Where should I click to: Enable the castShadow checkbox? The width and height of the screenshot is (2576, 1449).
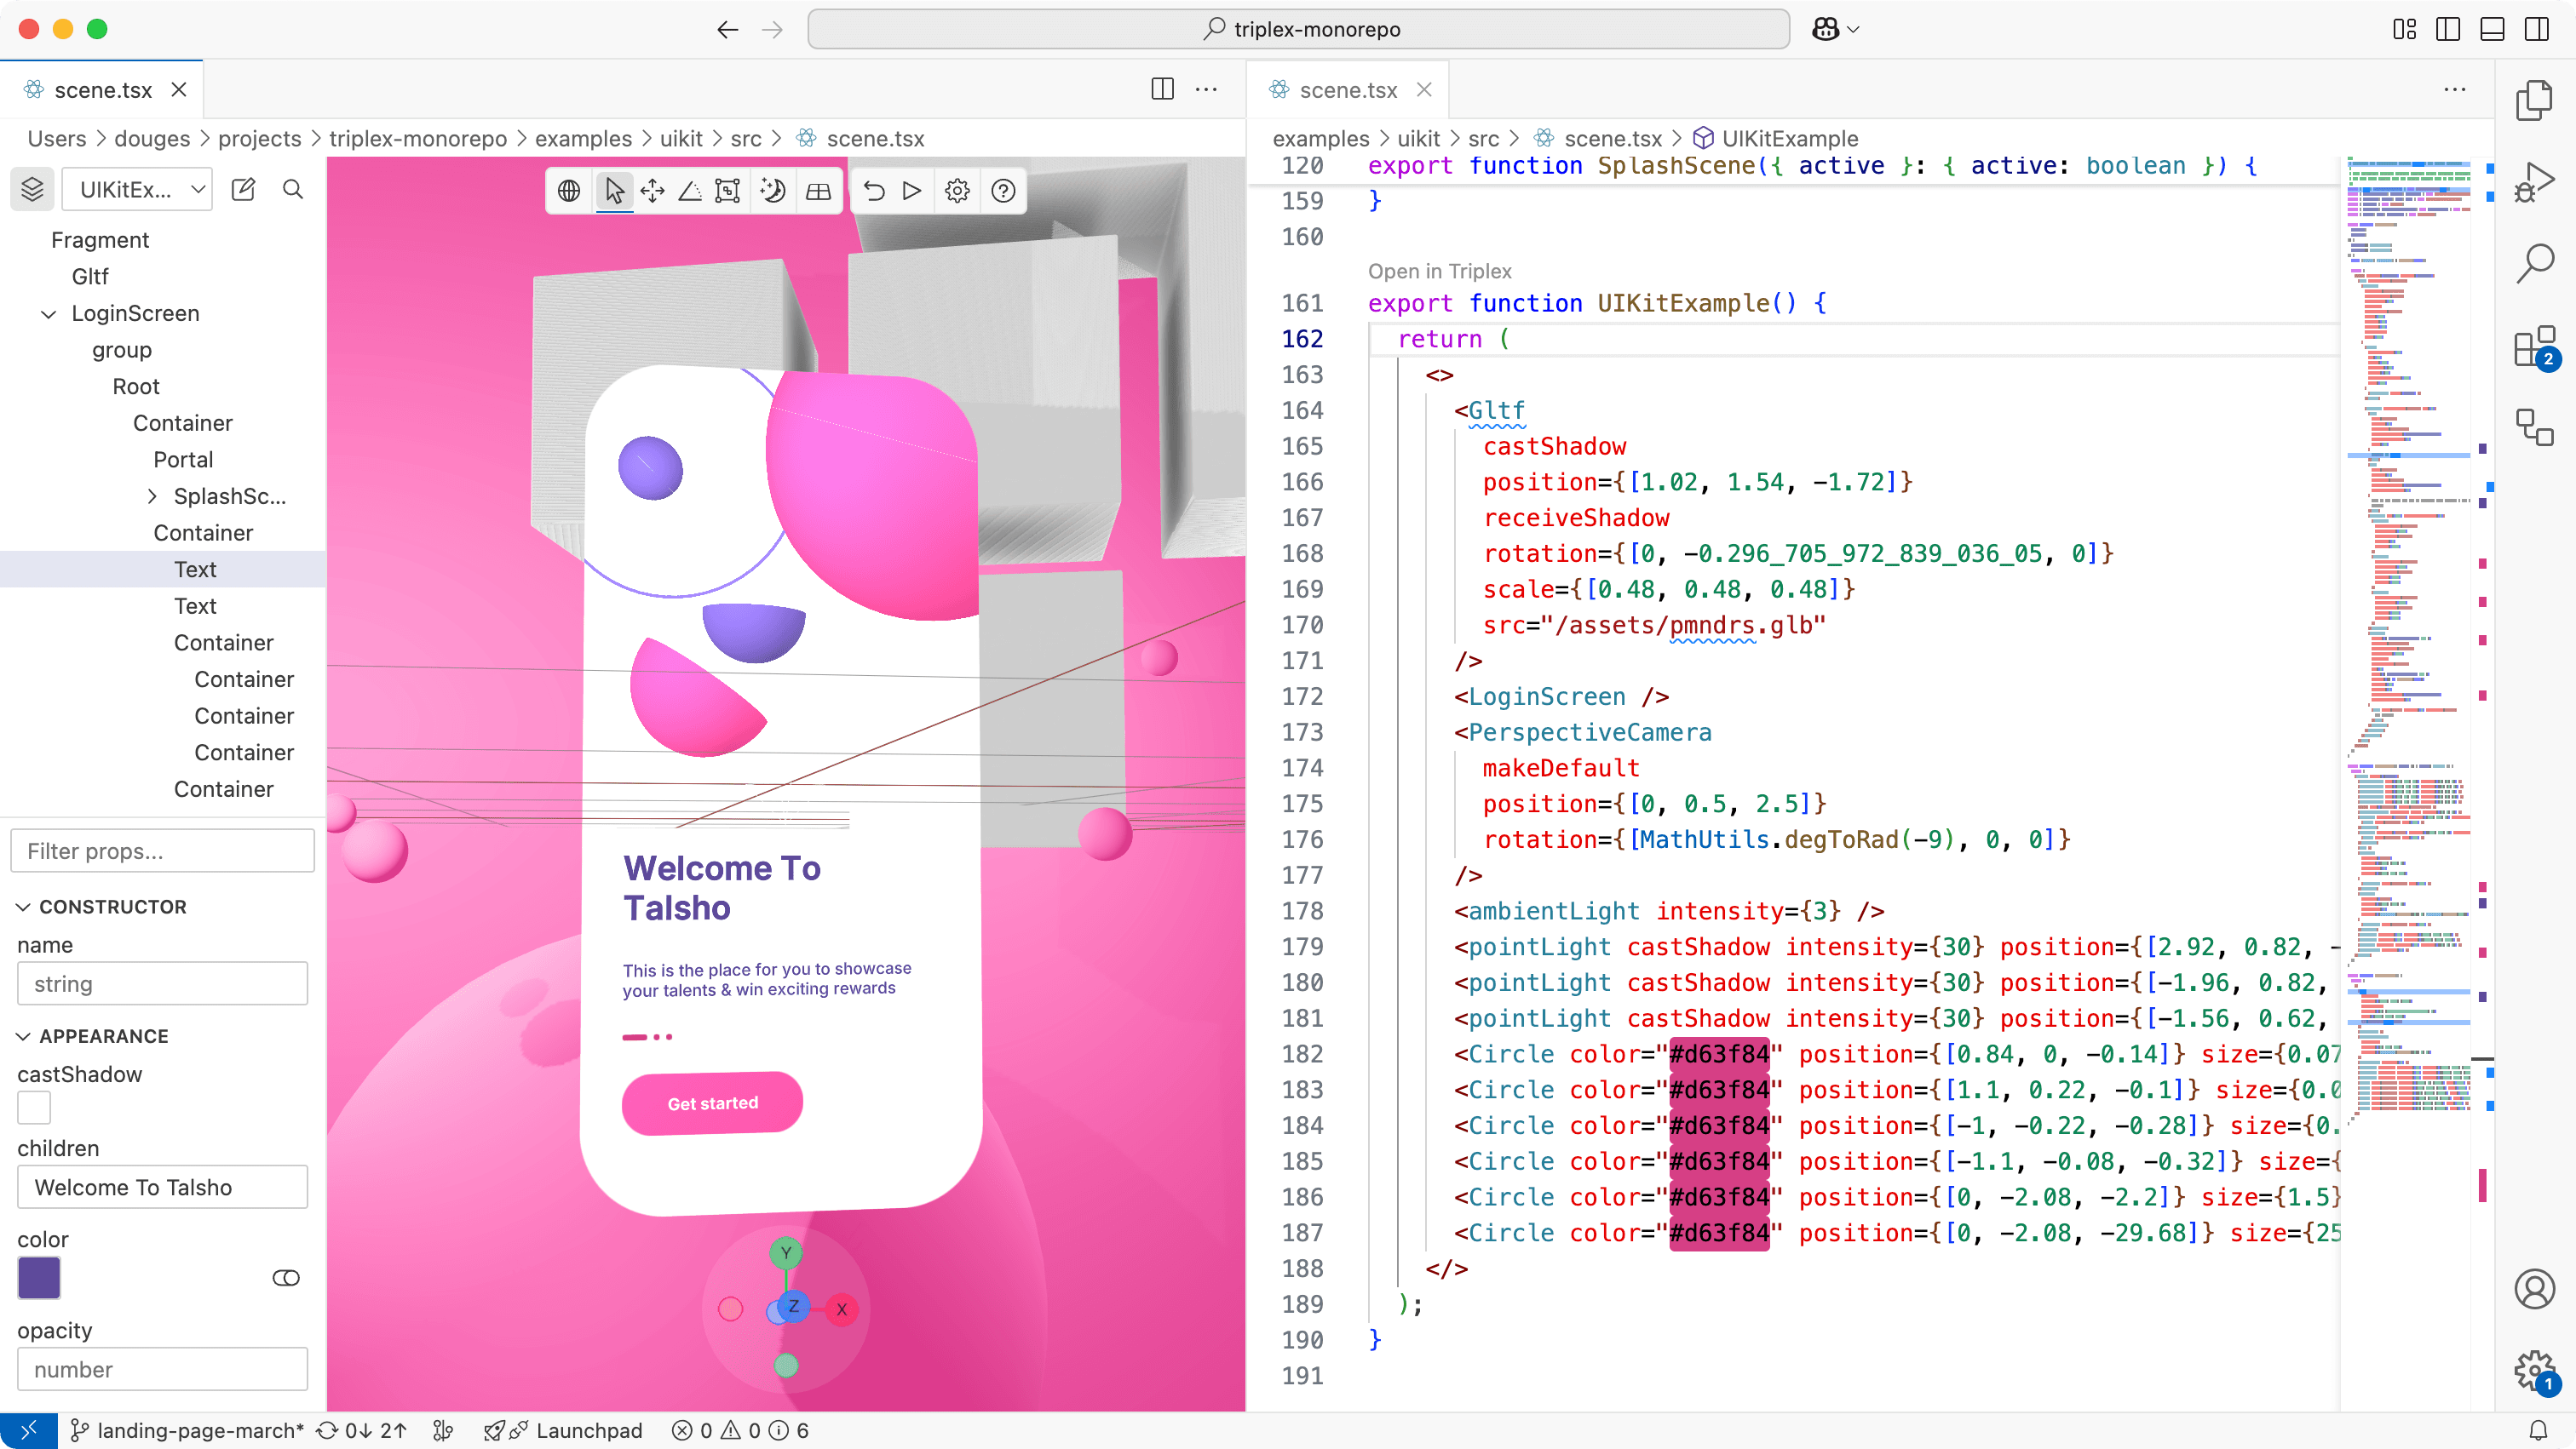pyautogui.click(x=34, y=1108)
